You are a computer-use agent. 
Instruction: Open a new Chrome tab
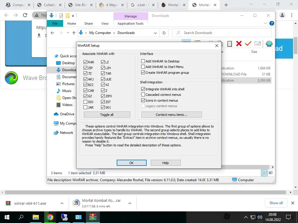click(x=226, y=5)
